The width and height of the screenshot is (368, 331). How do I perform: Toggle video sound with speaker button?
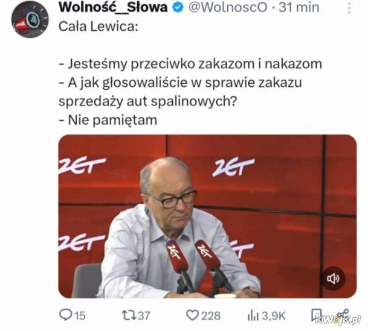(333, 279)
